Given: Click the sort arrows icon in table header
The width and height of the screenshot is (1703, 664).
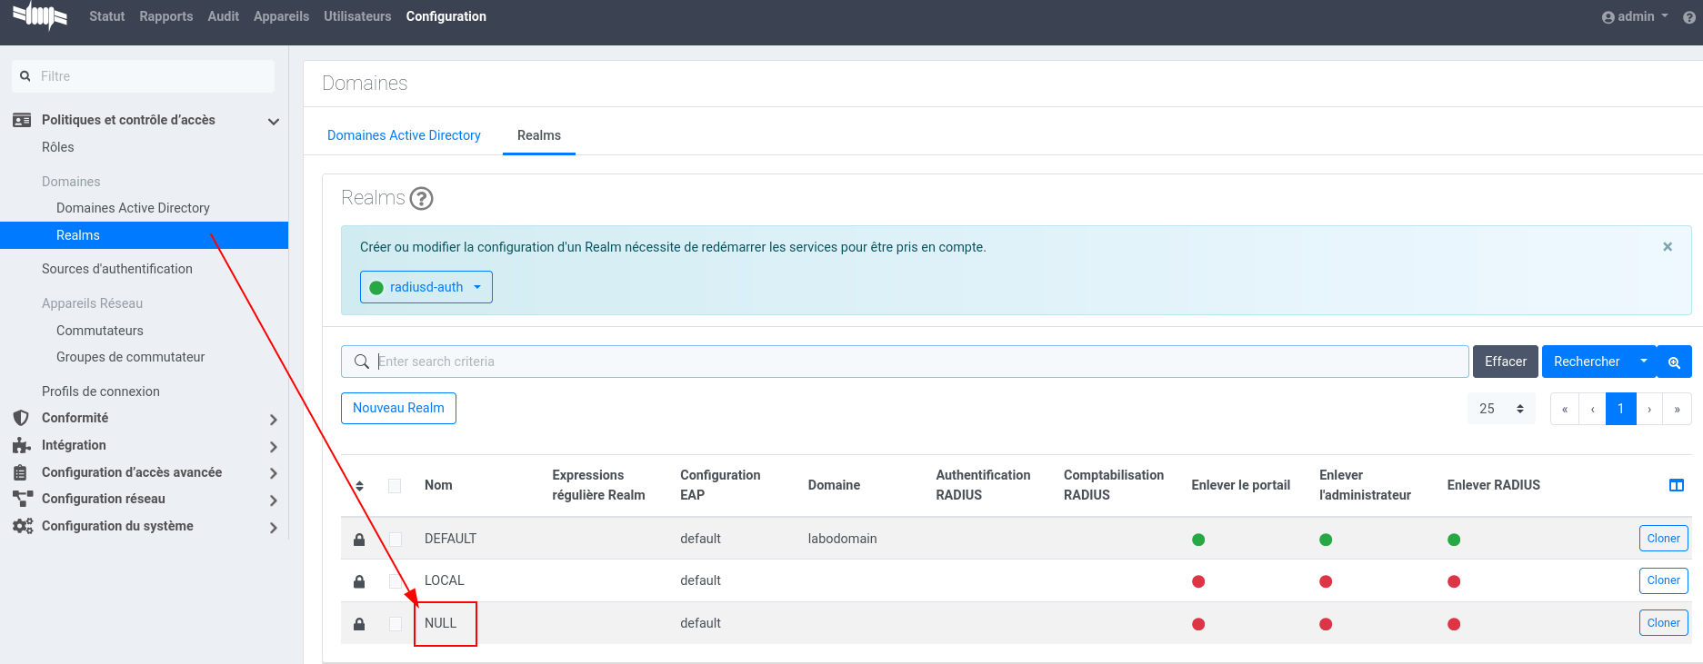Looking at the screenshot, I should [359, 486].
